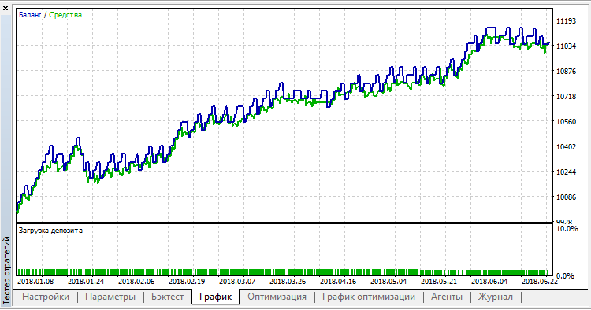Open the Журнал tab
The width and height of the screenshot is (591, 310).
coord(496,297)
